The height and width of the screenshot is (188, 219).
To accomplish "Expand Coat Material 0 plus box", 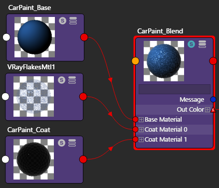I will (x=141, y=130).
